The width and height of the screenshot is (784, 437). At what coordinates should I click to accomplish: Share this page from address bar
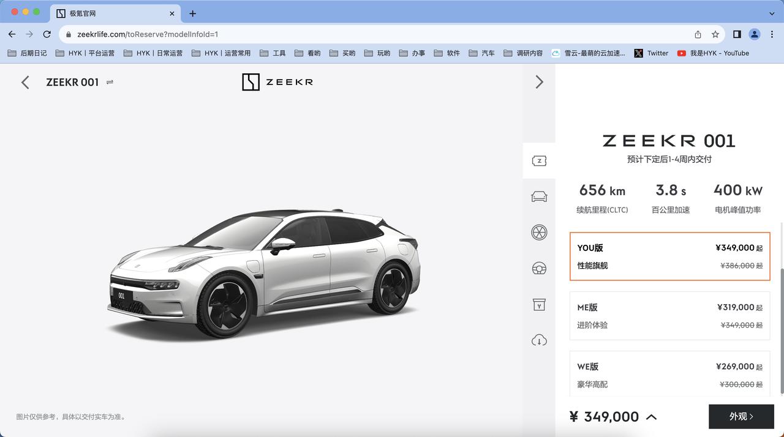698,34
